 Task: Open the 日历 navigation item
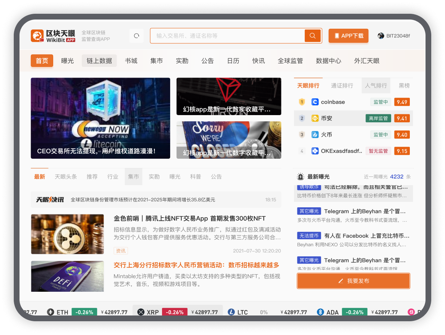coord(233,61)
